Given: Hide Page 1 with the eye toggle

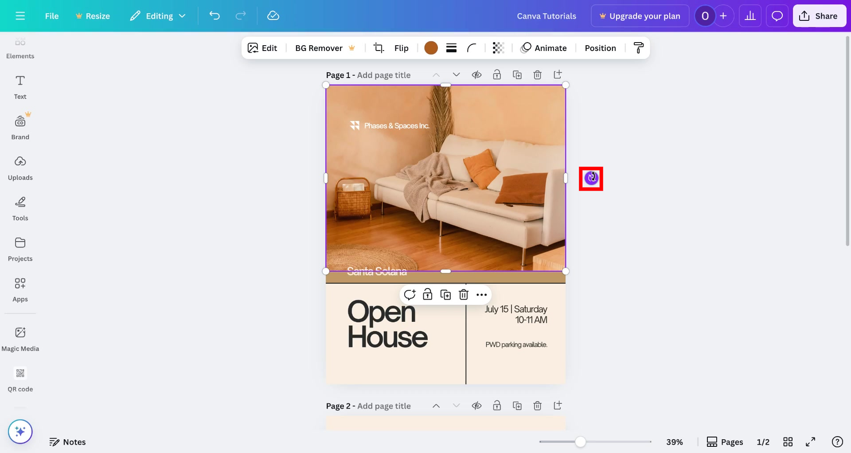Looking at the screenshot, I should click(477, 74).
